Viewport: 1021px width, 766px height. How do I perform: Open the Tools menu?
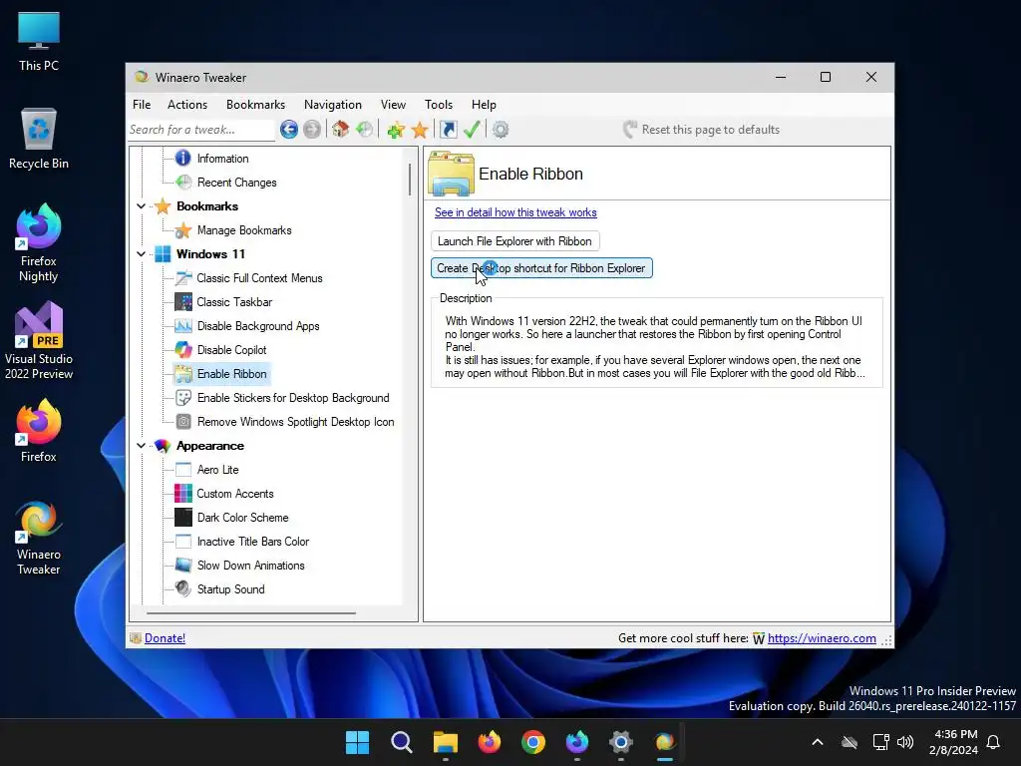(x=439, y=104)
